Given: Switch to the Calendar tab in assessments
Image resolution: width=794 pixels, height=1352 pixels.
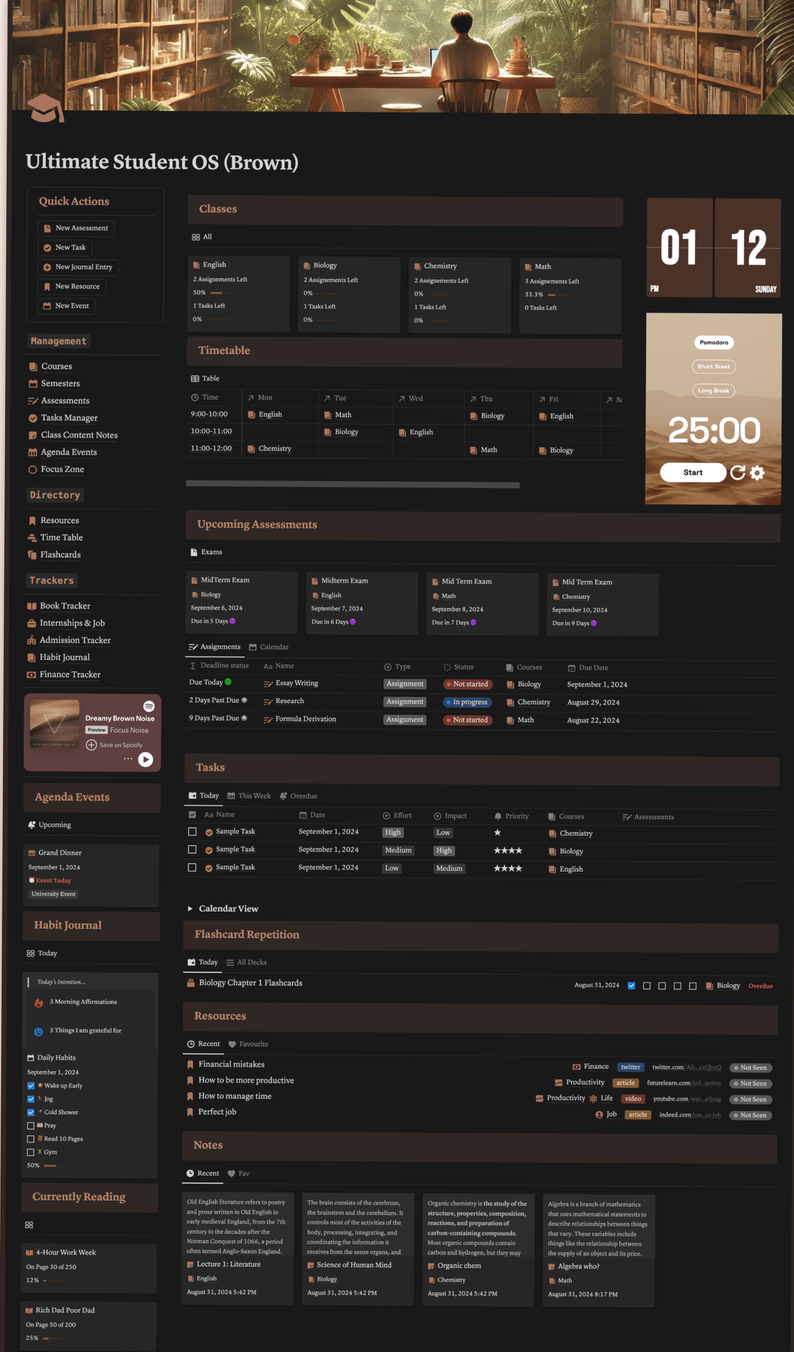Looking at the screenshot, I should (x=269, y=647).
